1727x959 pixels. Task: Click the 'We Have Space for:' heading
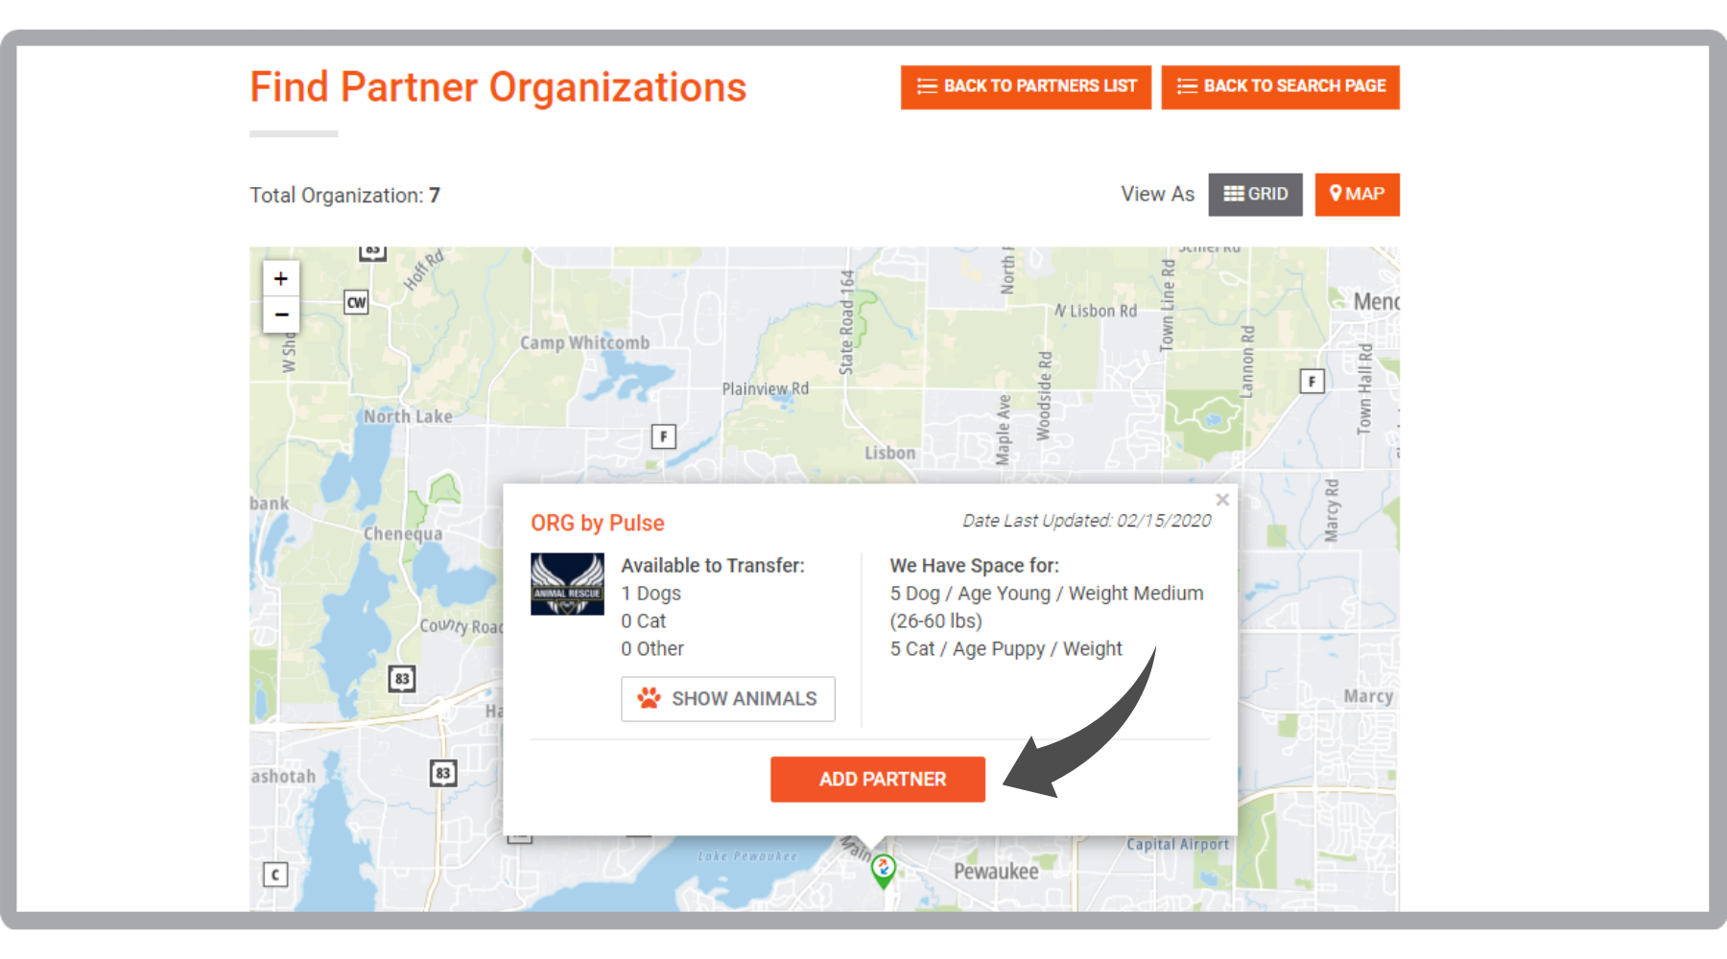coord(975,566)
